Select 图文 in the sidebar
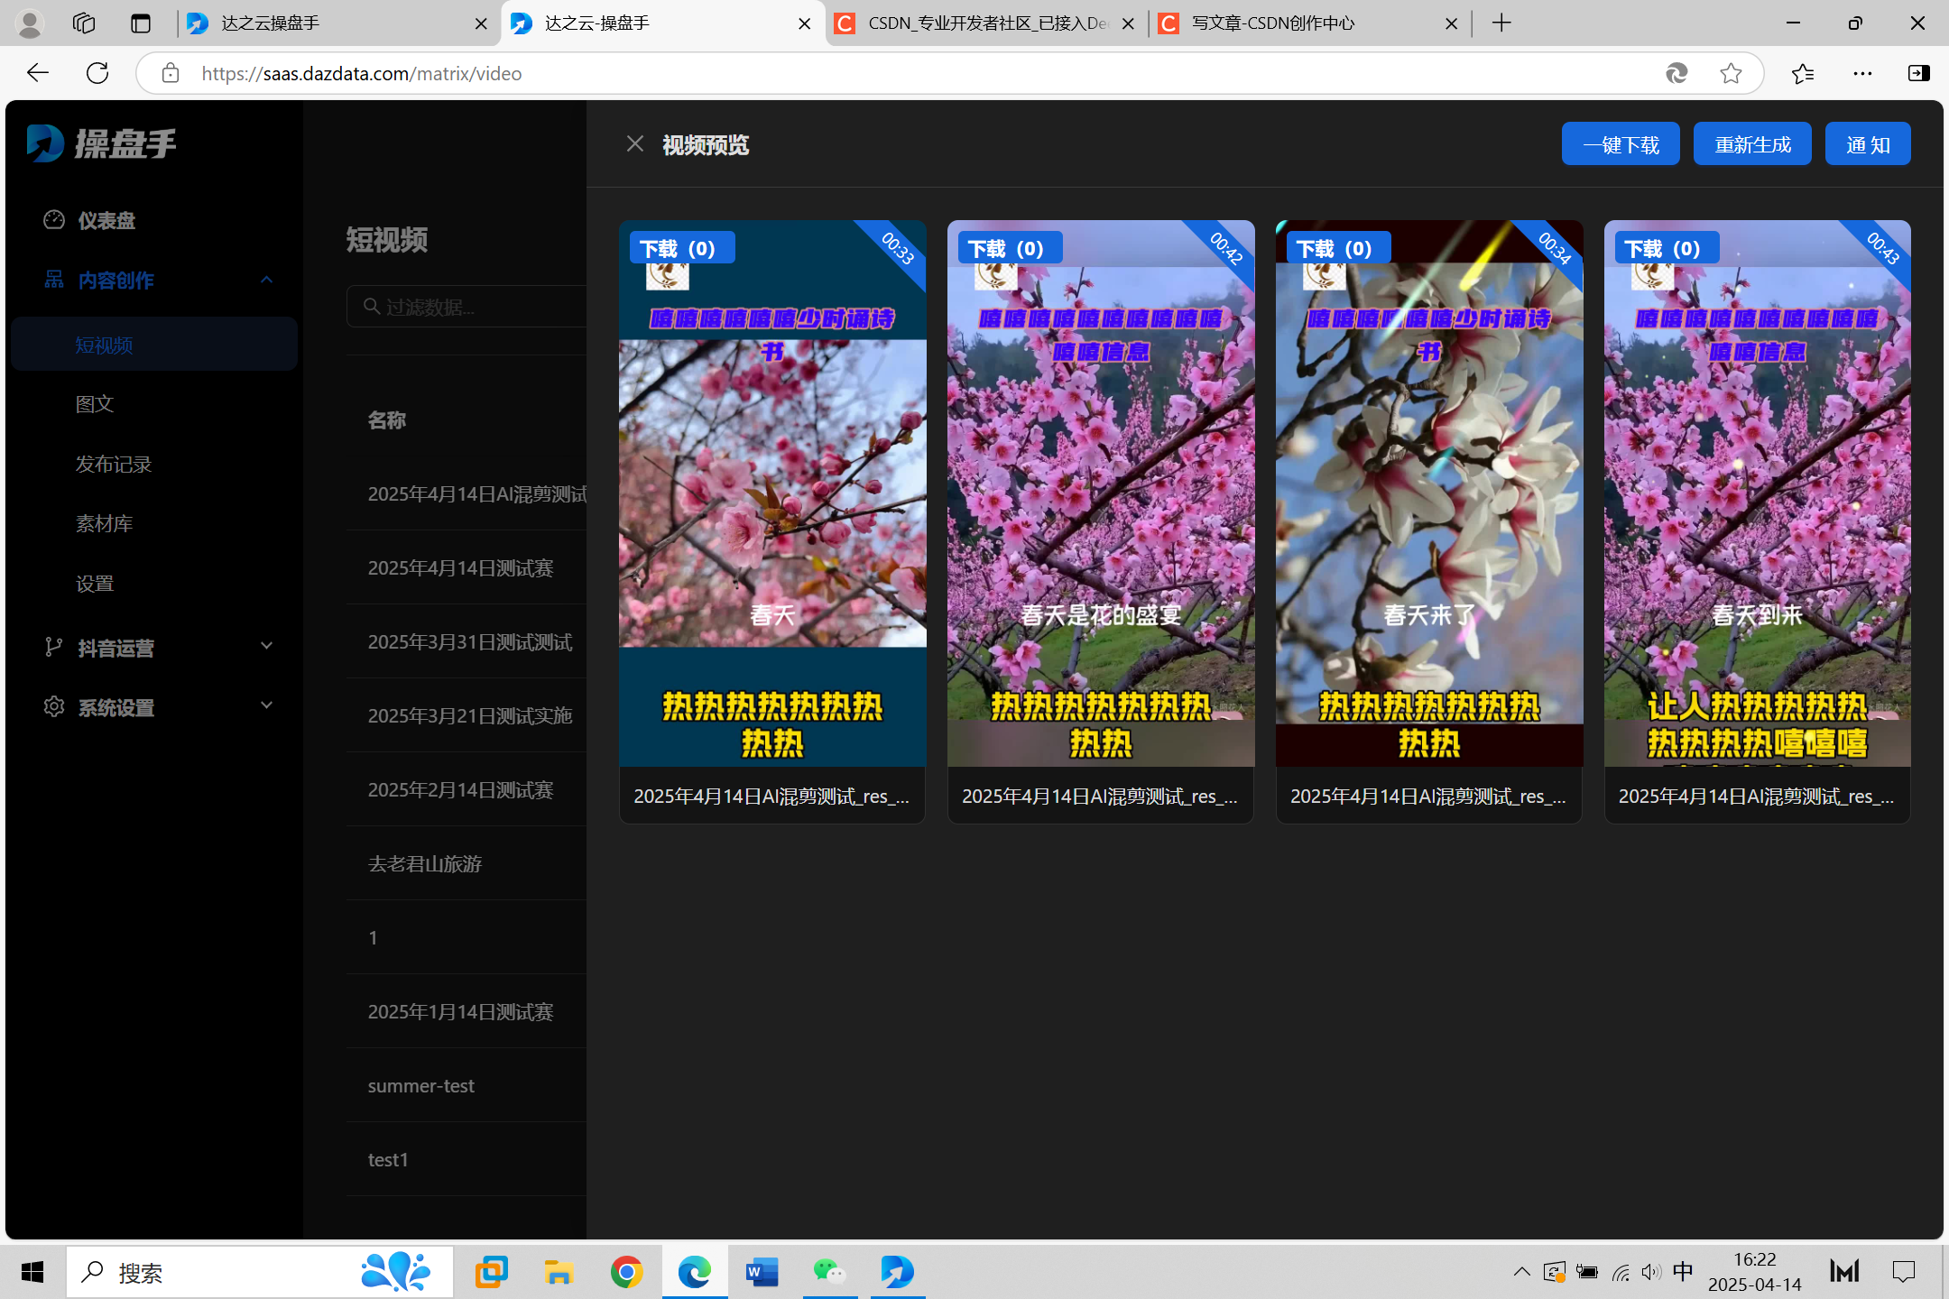Image resolution: width=1949 pixels, height=1299 pixels. [x=95, y=404]
